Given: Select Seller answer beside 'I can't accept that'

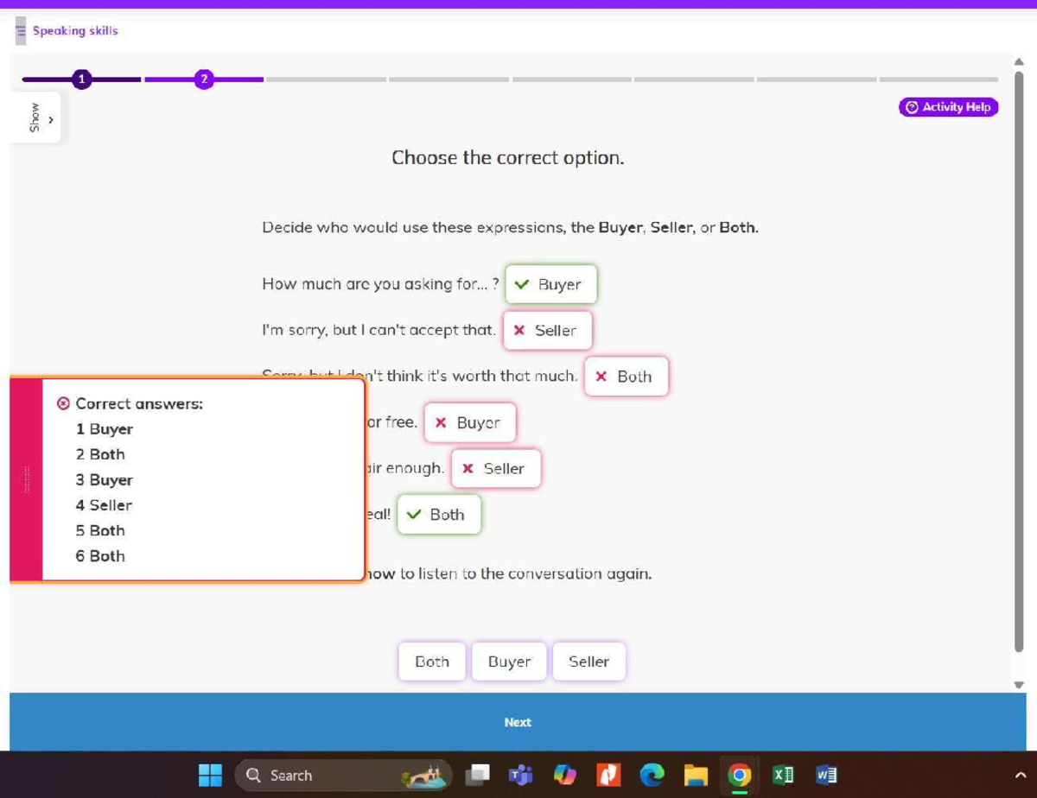Looking at the screenshot, I should tap(548, 331).
